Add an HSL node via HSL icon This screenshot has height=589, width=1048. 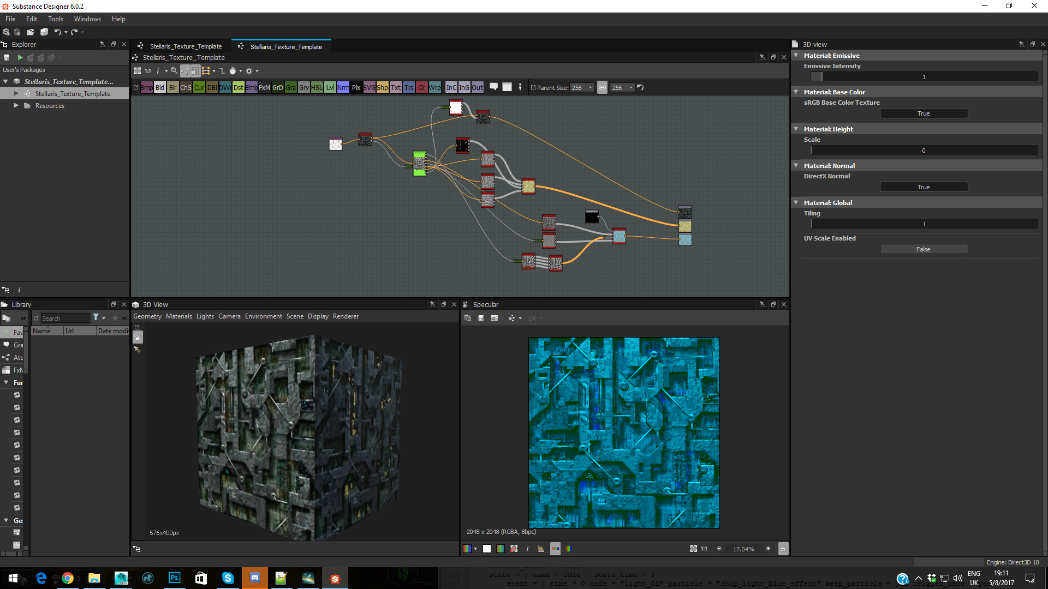[x=317, y=87]
